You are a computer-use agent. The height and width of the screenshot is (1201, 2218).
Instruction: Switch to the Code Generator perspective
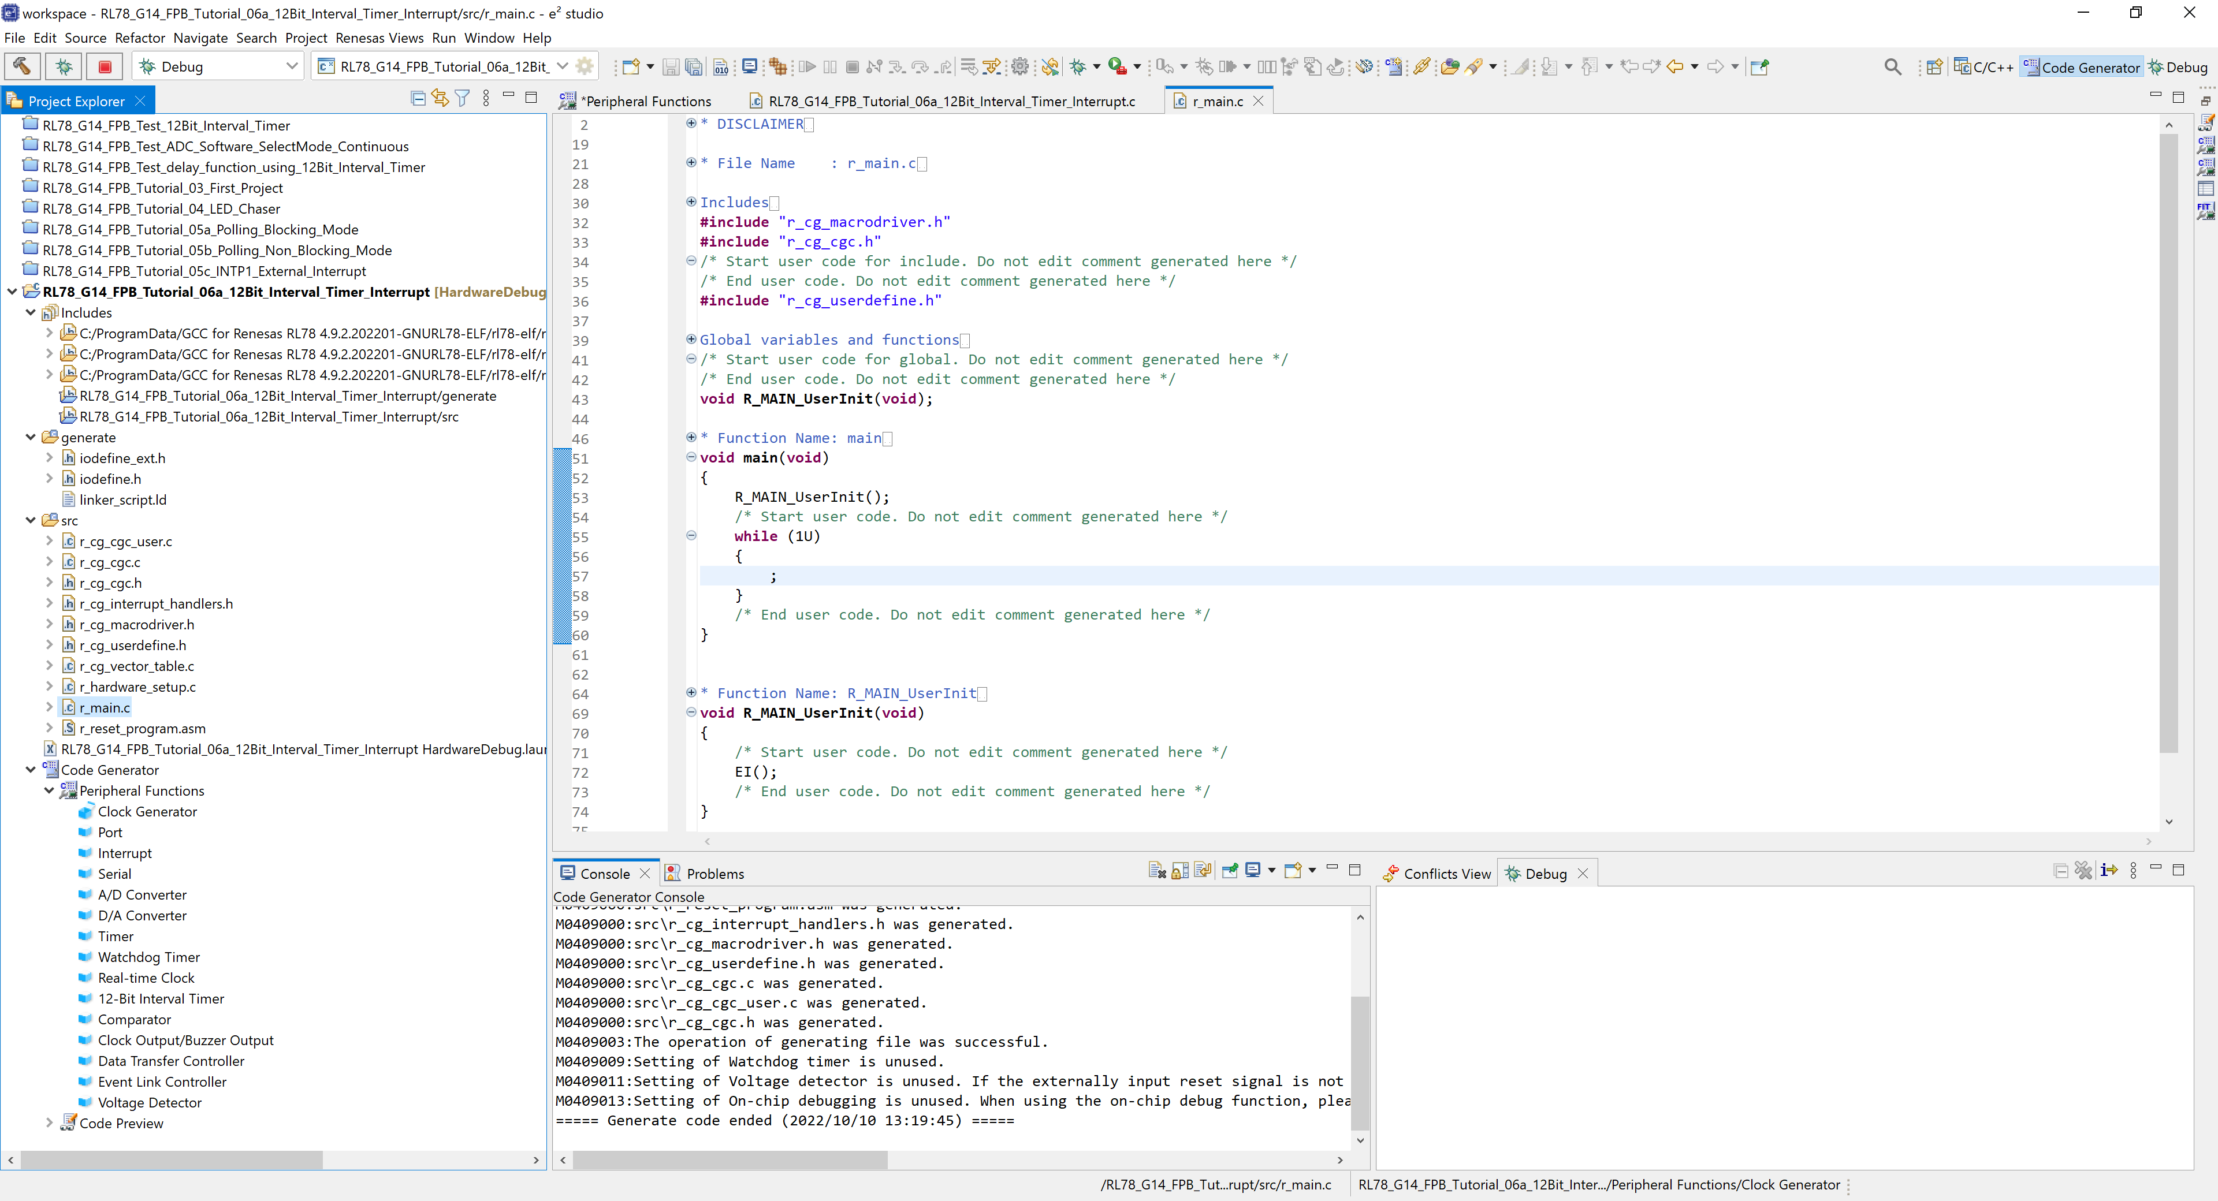2081,66
